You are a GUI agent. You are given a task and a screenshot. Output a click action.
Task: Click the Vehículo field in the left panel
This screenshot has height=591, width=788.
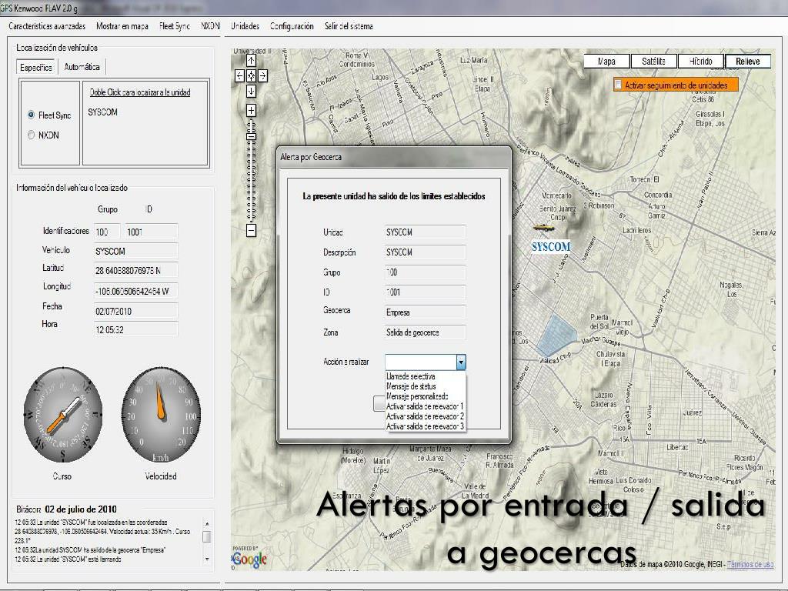(135, 252)
